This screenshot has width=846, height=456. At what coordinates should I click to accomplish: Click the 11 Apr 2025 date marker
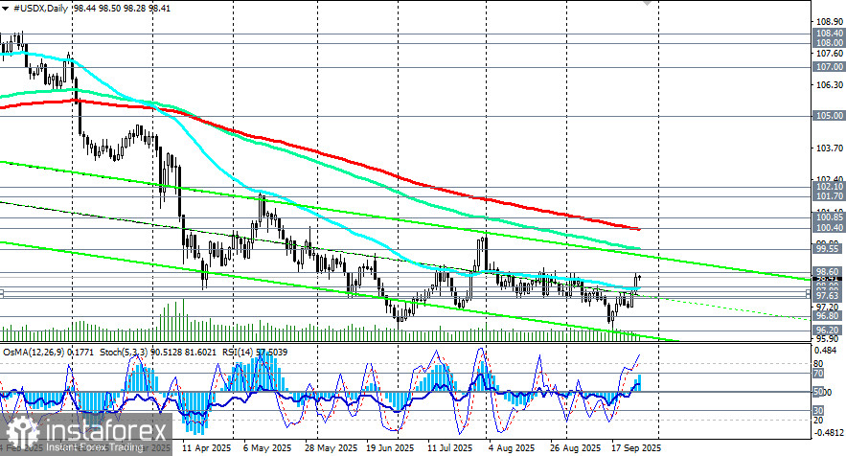click(x=206, y=447)
